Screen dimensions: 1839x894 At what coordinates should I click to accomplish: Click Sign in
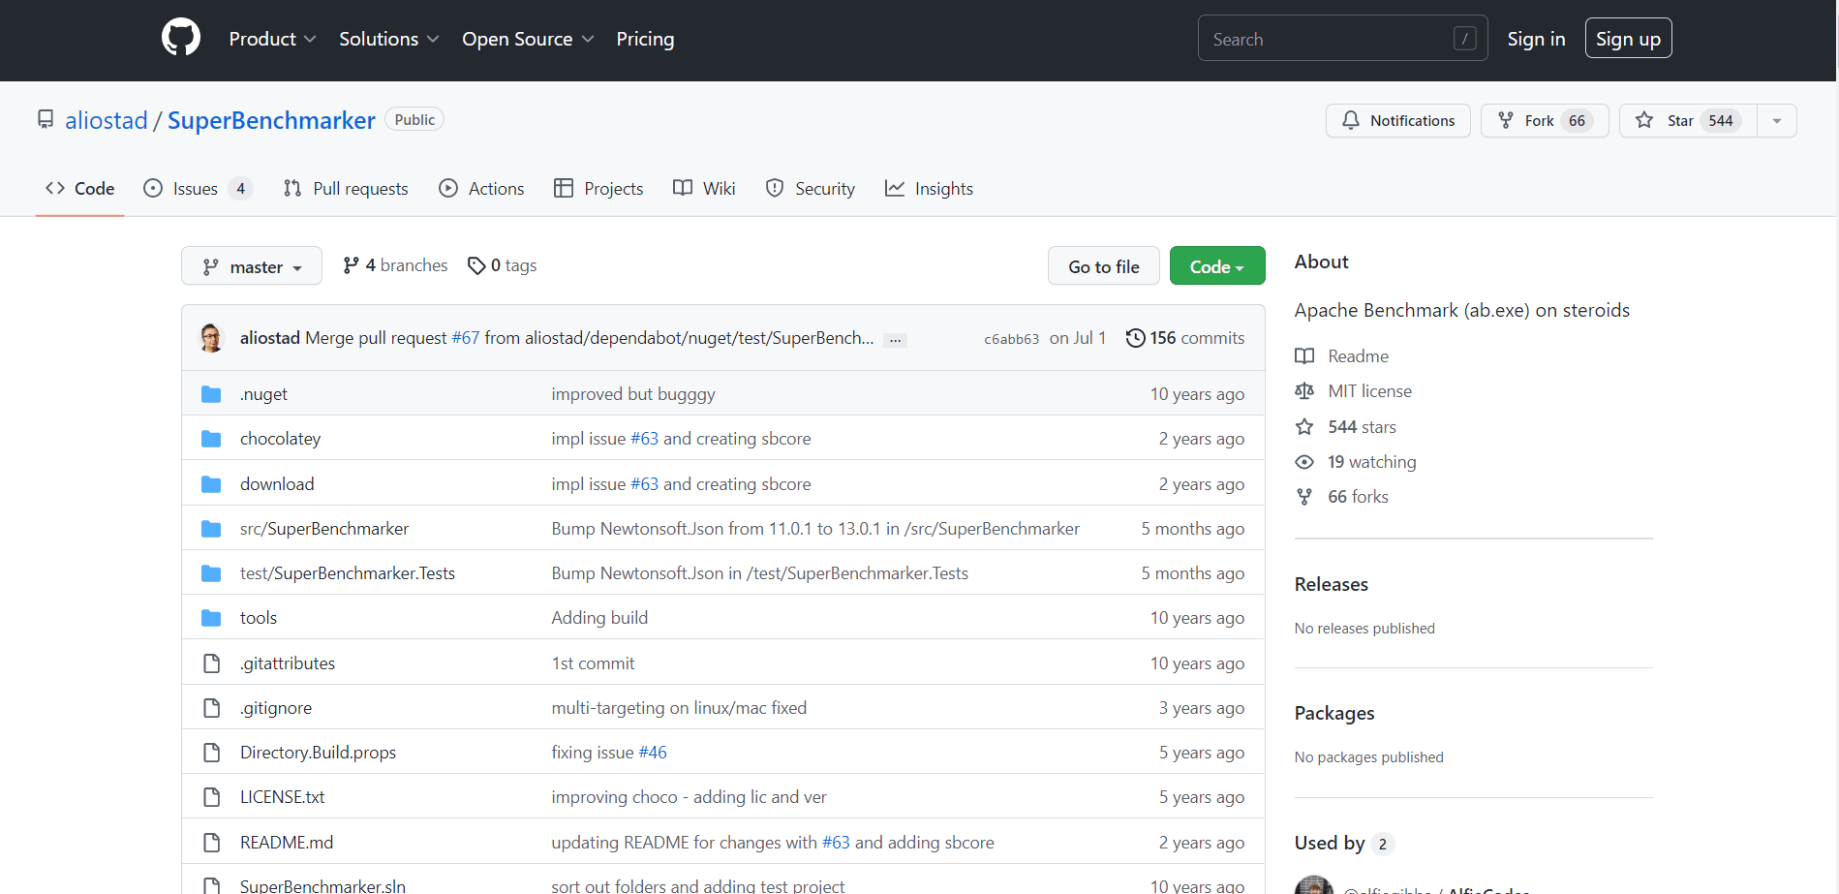tap(1536, 39)
